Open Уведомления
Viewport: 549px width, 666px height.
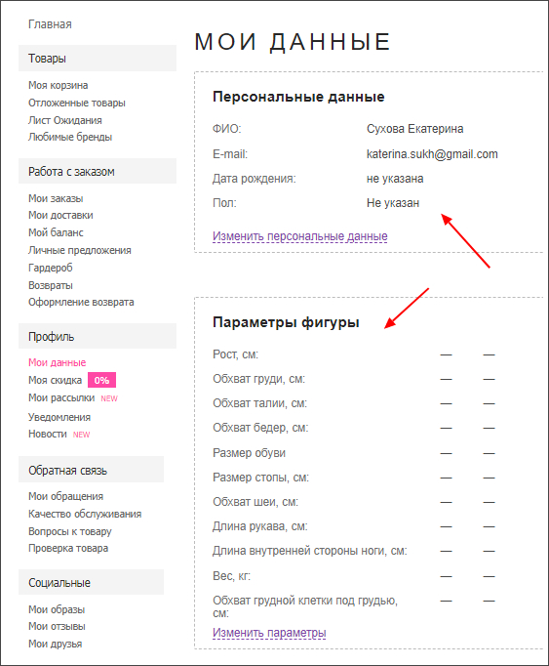(x=59, y=417)
